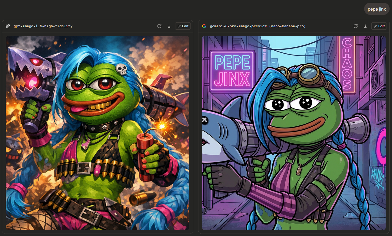Click the gpt-image-1.5-high-fidelity model name

click(43, 26)
